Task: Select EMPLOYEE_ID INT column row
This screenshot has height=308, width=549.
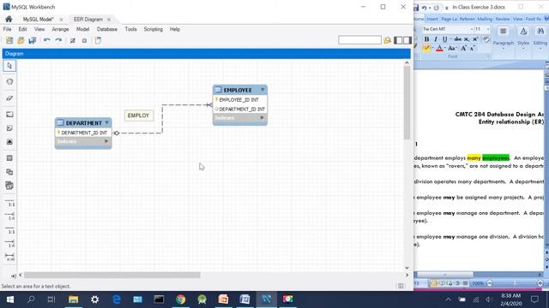Action: [240, 100]
